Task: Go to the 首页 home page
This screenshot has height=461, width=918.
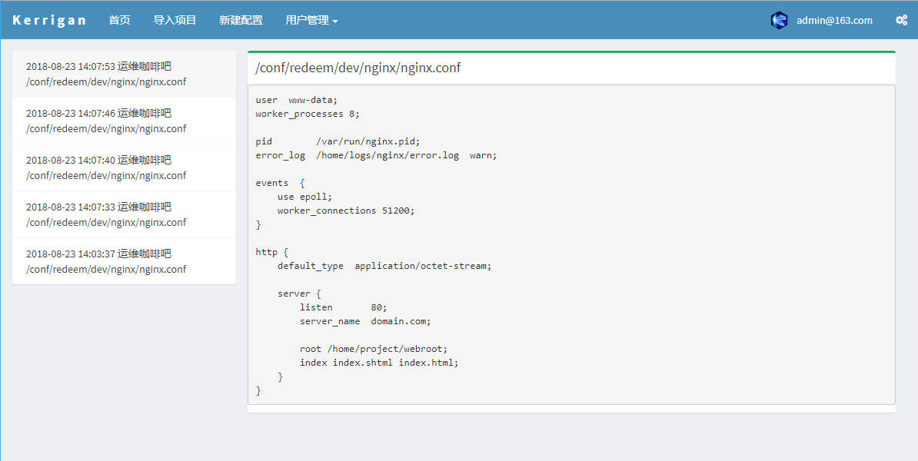Action: pyautogui.click(x=119, y=20)
